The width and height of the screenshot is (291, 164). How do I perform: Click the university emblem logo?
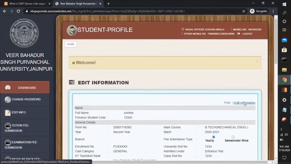coord(24,33)
